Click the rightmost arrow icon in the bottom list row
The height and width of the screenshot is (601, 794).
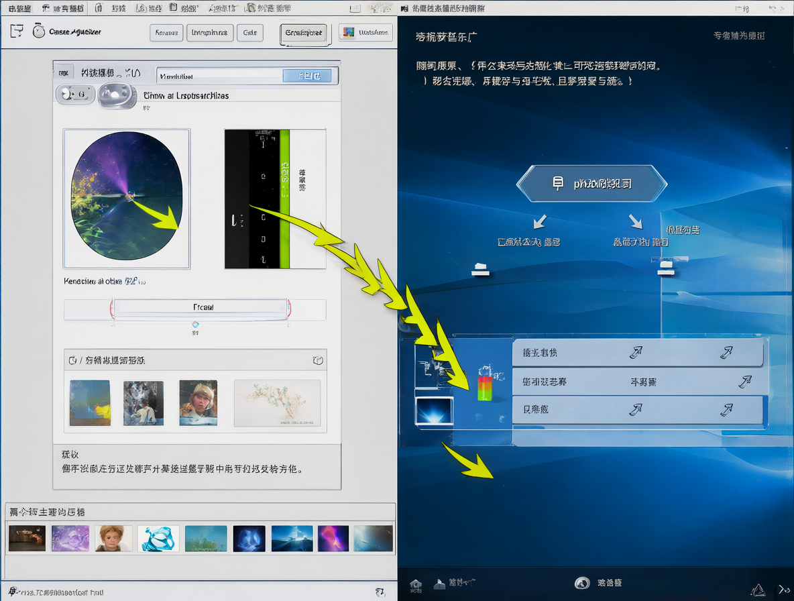pos(727,409)
